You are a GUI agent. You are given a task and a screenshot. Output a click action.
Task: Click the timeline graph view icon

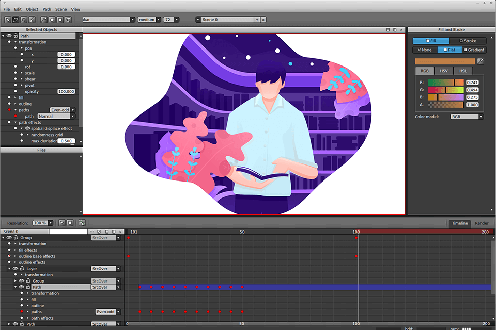[x=99, y=232]
